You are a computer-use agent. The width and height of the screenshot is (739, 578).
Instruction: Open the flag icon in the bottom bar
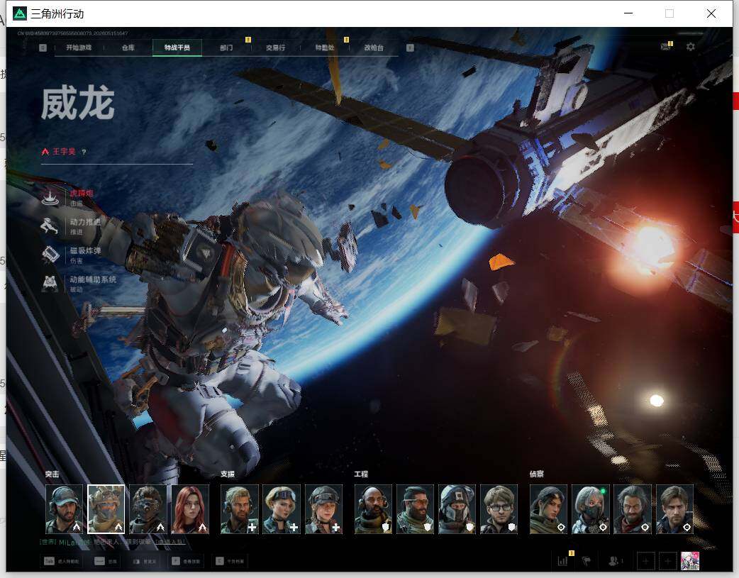(587, 561)
